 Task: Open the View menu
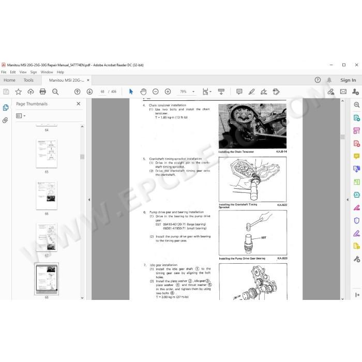(x=23, y=72)
